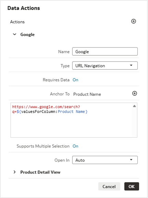
Task: Click the Product Name anchor value
Action: point(87,94)
